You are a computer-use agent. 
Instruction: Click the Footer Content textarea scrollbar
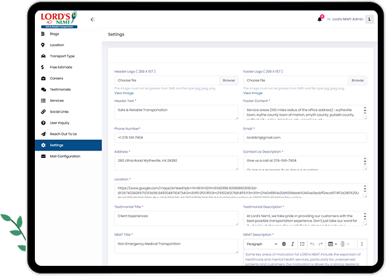[365, 111]
